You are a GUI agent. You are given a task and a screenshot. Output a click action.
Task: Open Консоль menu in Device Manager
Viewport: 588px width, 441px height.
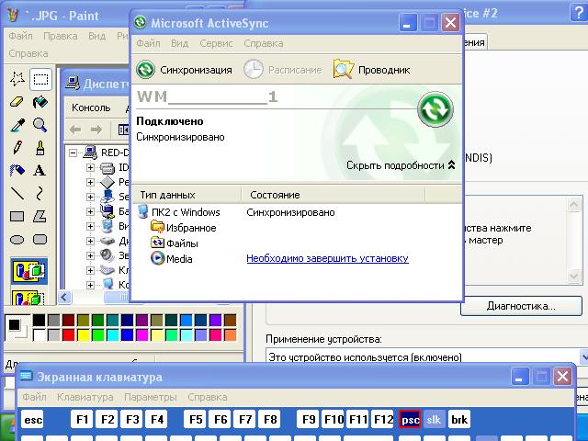click(x=91, y=108)
